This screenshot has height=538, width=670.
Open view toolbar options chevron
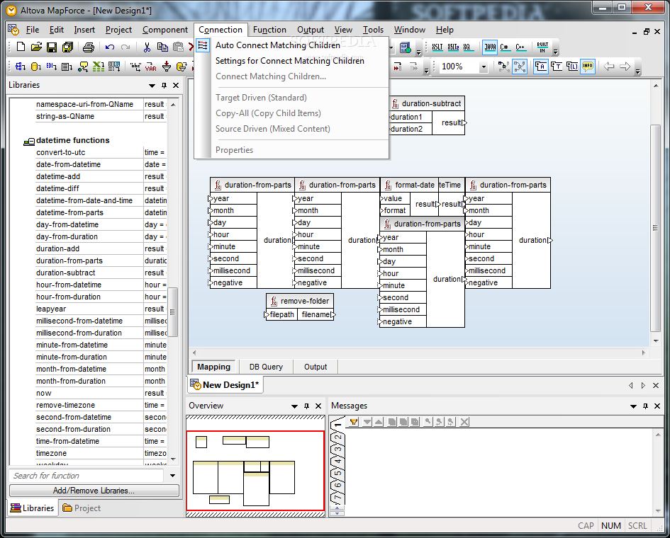click(x=637, y=71)
